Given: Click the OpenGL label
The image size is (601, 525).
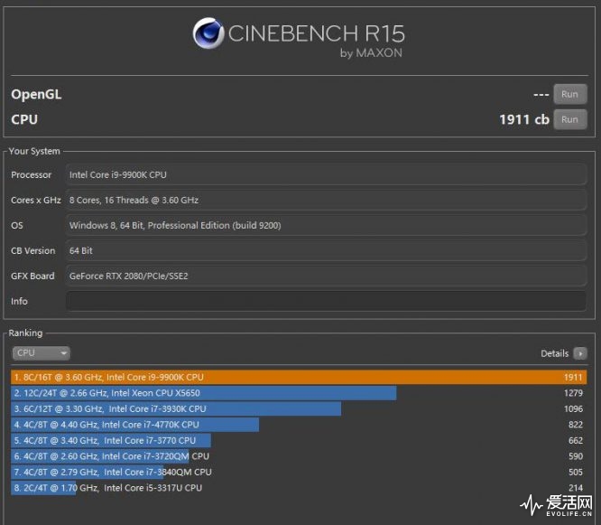Looking at the screenshot, I should pos(36,94).
